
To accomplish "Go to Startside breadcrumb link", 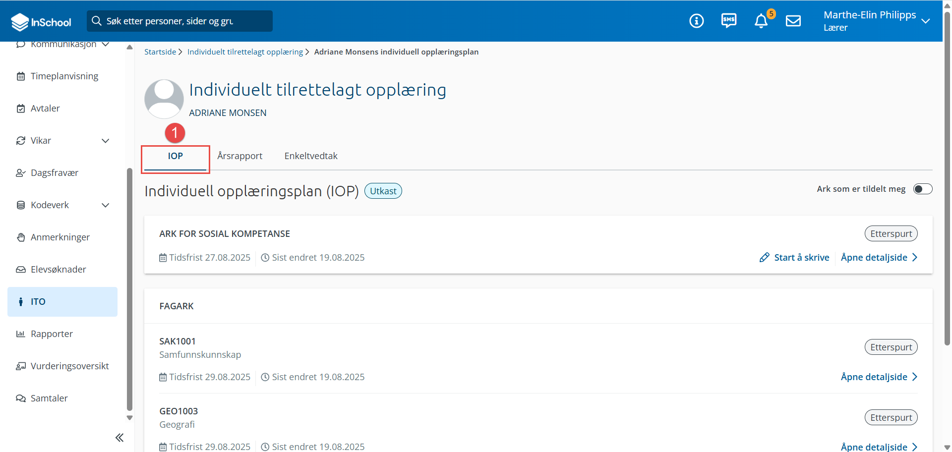I will click(160, 52).
